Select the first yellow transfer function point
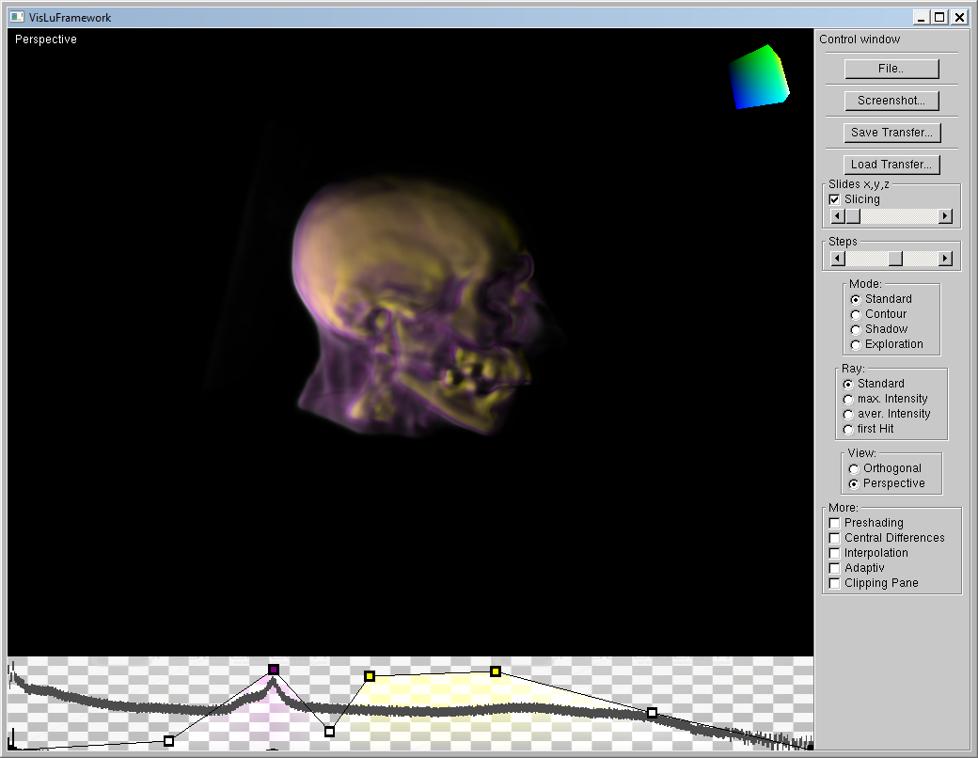The height and width of the screenshot is (758, 978). tap(370, 676)
